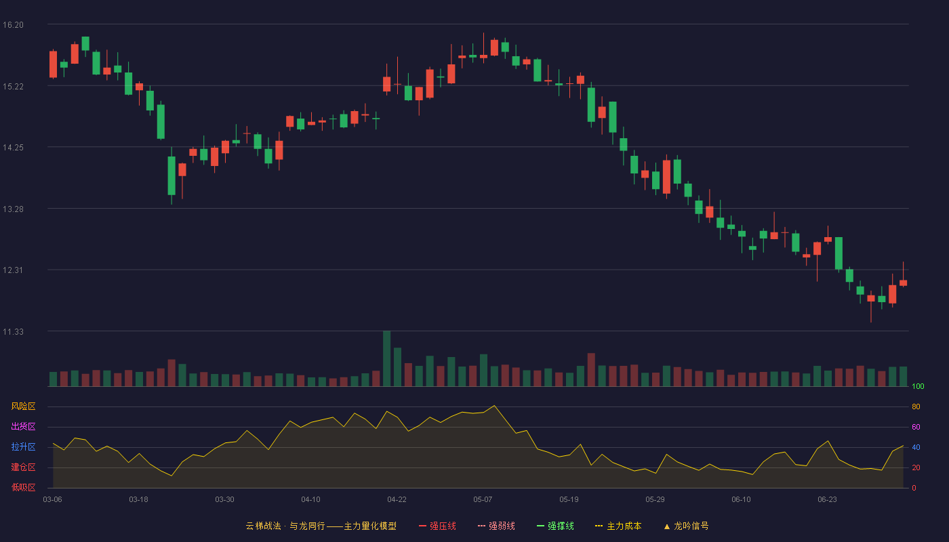Select the 建仓区 zone label
This screenshot has height=542, width=949.
[x=23, y=467]
